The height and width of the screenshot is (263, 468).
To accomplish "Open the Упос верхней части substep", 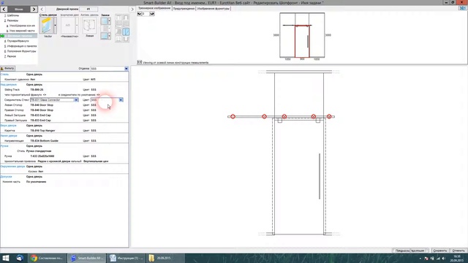I will [21, 31].
